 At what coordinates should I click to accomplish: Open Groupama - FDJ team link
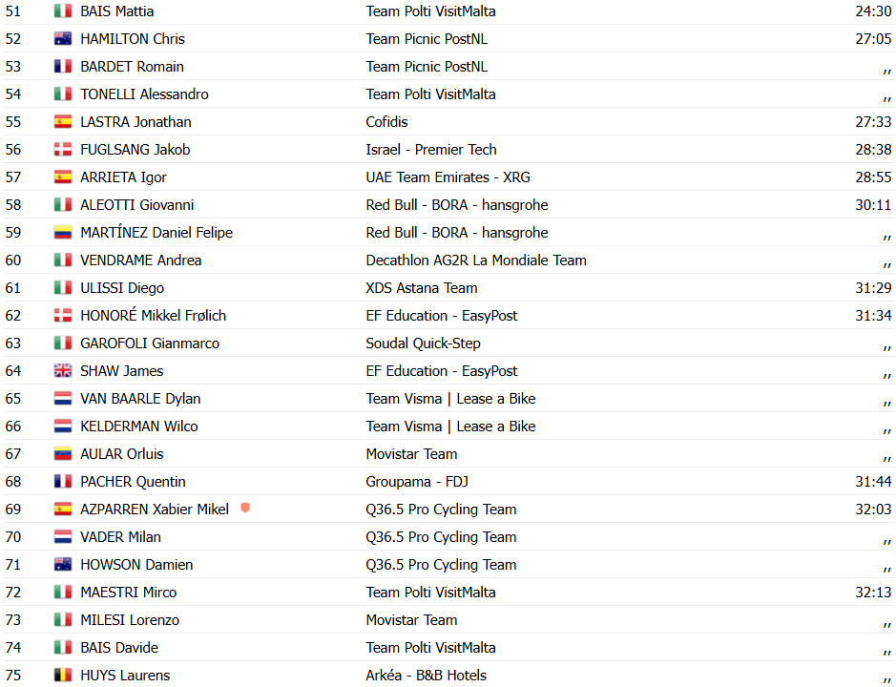coord(417,481)
